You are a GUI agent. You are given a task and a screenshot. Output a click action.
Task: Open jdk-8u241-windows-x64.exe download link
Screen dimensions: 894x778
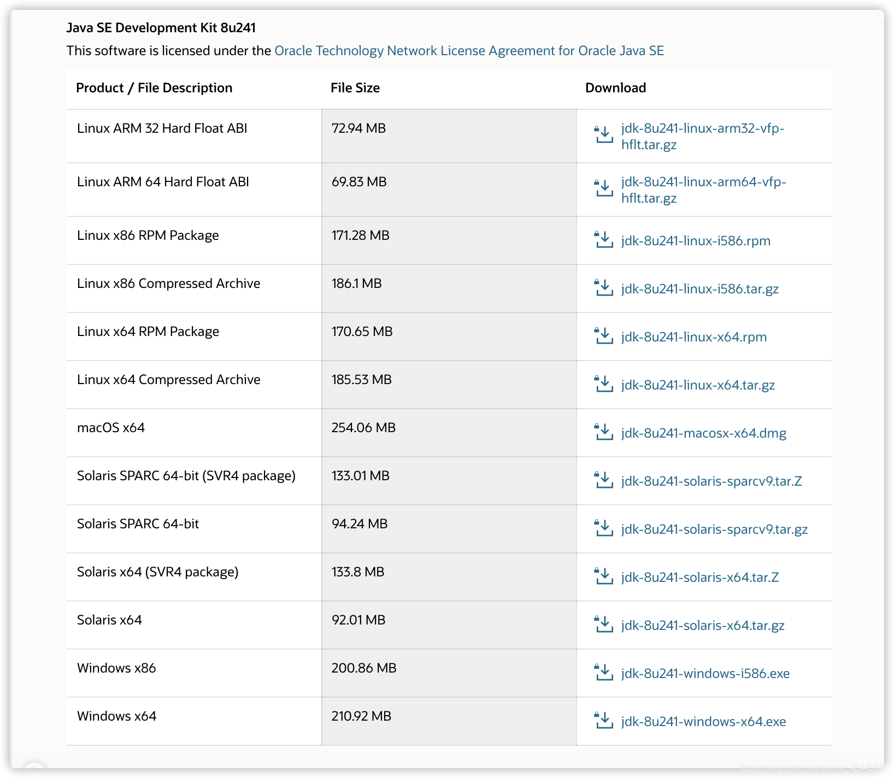pos(704,721)
